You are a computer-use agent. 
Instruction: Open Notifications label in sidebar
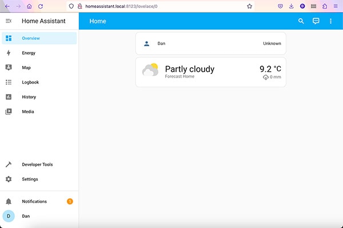(34, 201)
